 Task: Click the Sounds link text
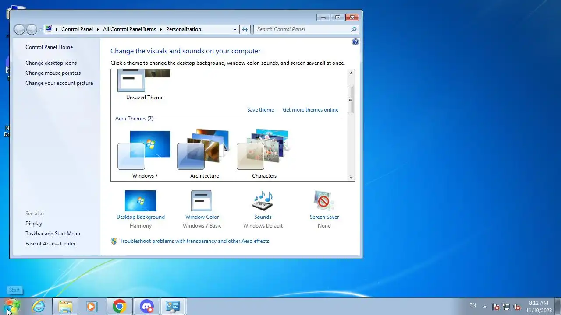pyautogui.click(x=263, y=217)
